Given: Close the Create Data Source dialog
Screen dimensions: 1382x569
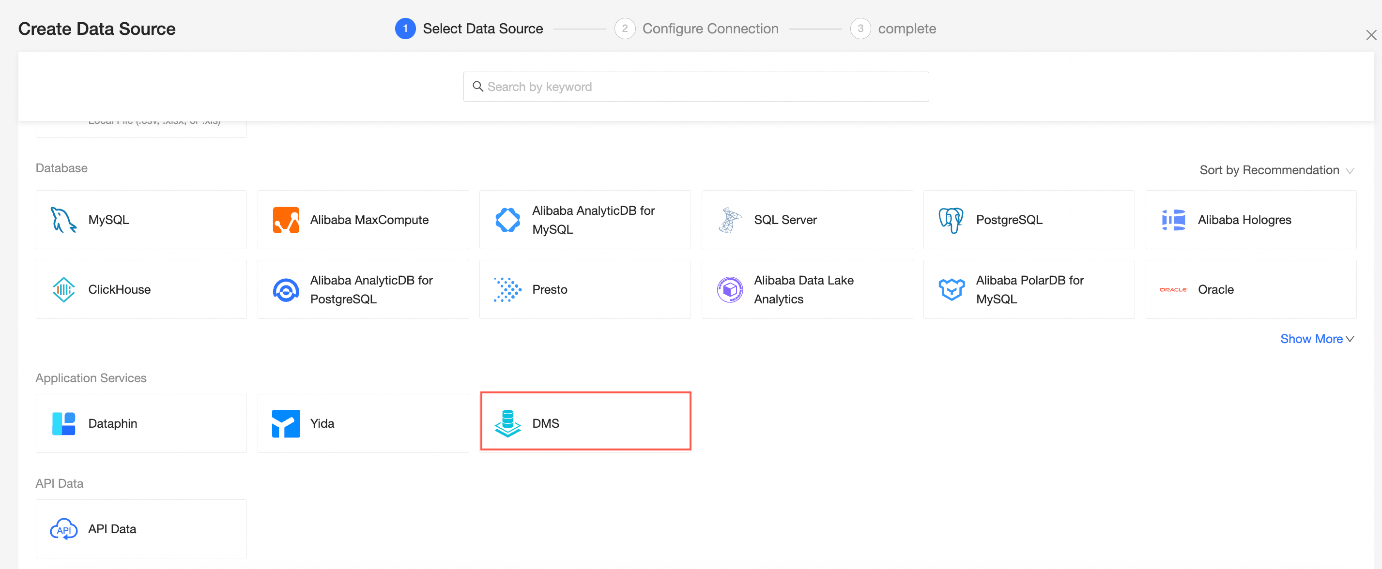Looking at the screenshot, I should tap(1371, 35).
